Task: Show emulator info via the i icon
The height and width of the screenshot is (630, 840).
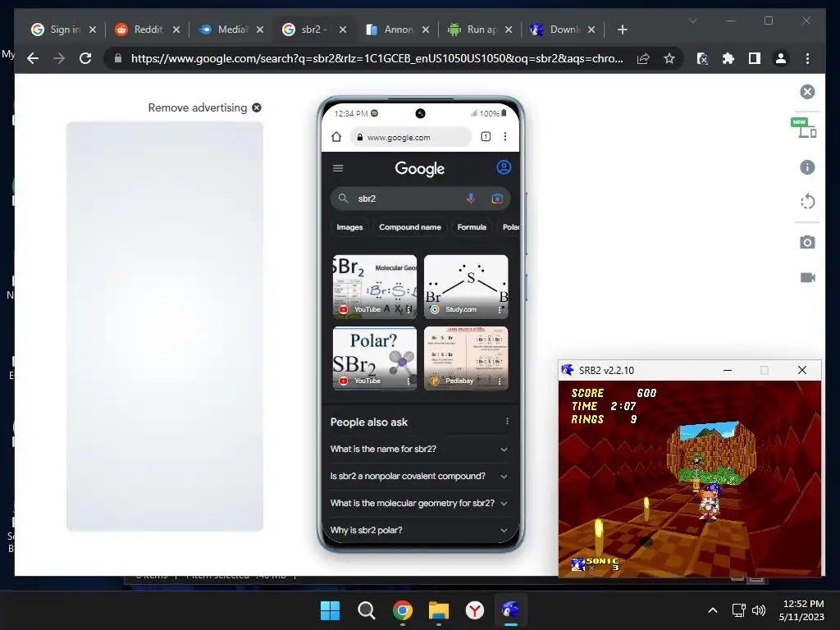Action: [x=807, y=167]
